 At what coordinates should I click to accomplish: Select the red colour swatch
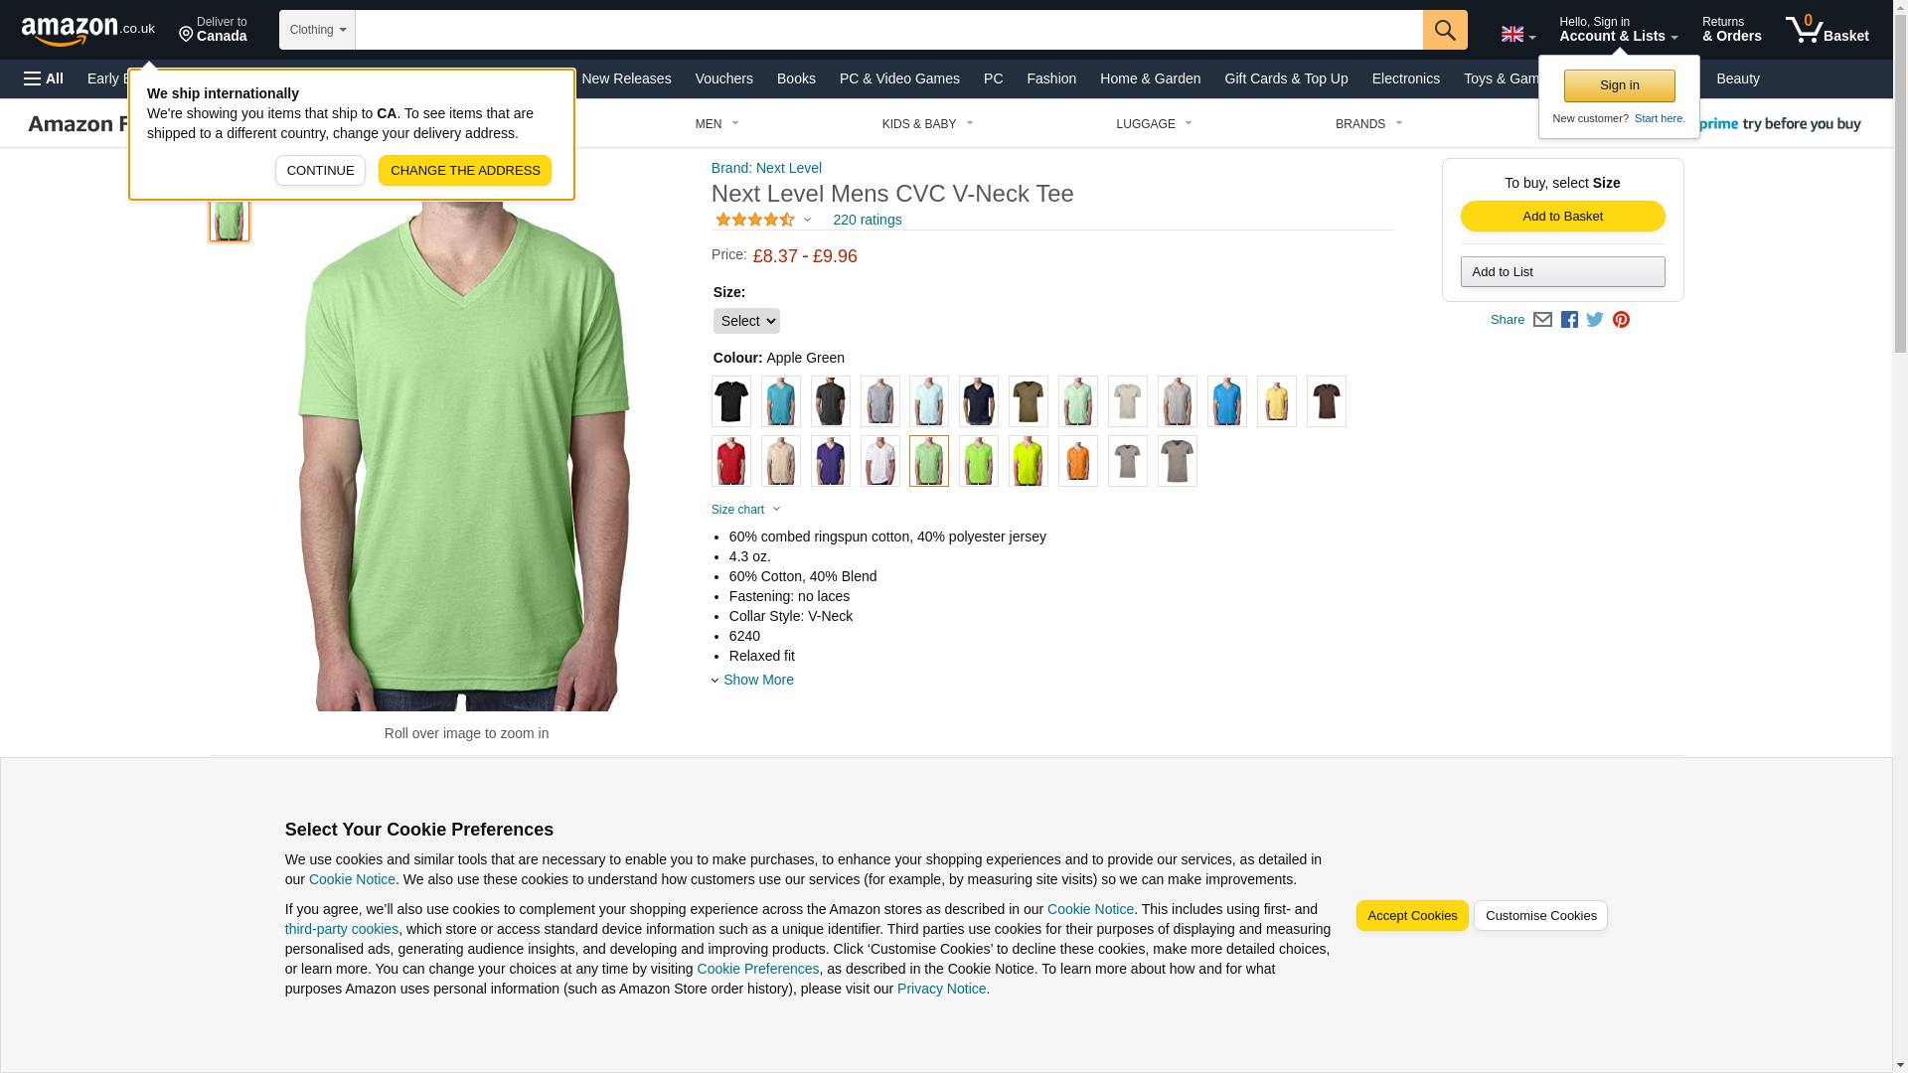[x=731, y=461]
